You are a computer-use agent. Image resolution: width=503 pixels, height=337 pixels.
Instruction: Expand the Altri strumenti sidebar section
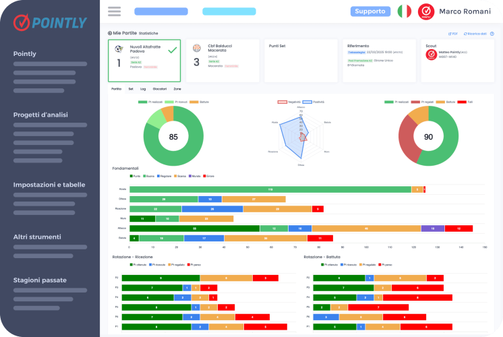(x=37, y=237)
